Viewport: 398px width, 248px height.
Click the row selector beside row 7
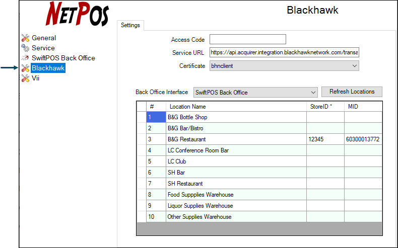142,184
